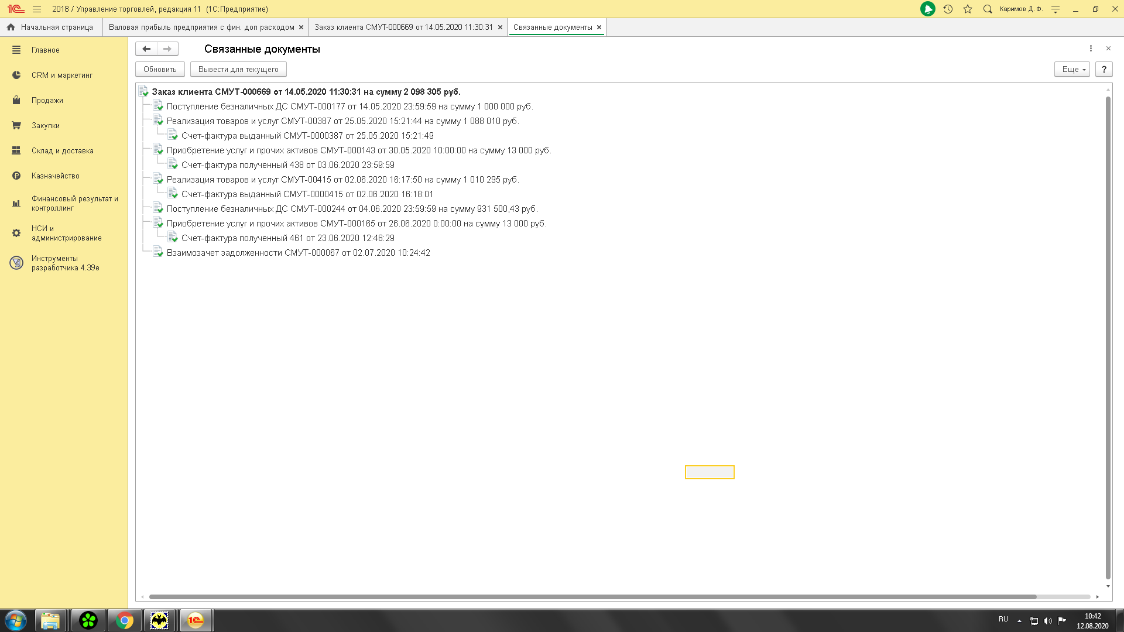The image size is (1124, 632).
Task: Click the Казначейство coin icon
Action: click(x=16, y=176)
